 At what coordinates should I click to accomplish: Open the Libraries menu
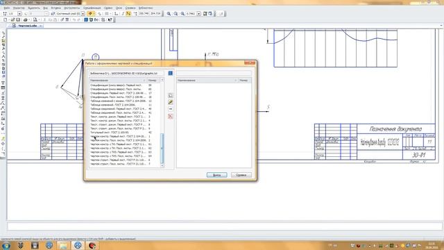[146, 8]
